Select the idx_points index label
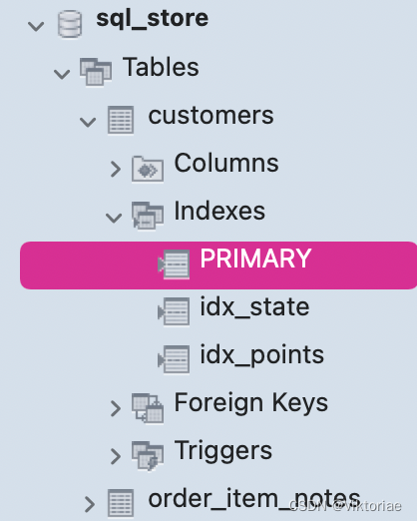This screenshot has width=417, height=521. [262, 355]
